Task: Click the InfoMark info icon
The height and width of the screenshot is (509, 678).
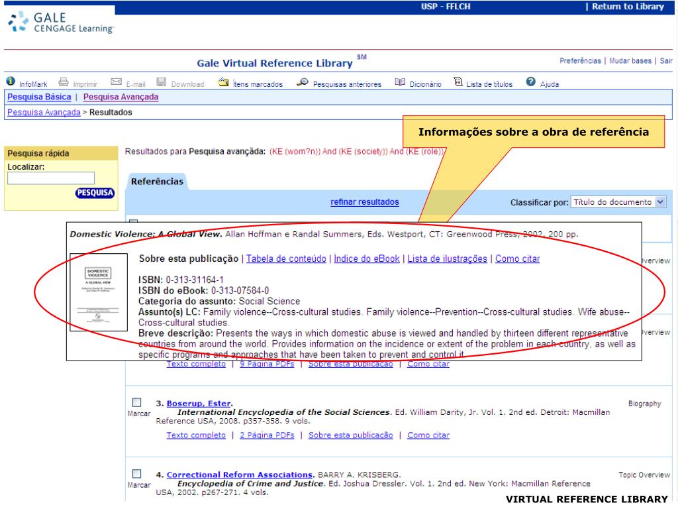Action: tap(11, 82)
